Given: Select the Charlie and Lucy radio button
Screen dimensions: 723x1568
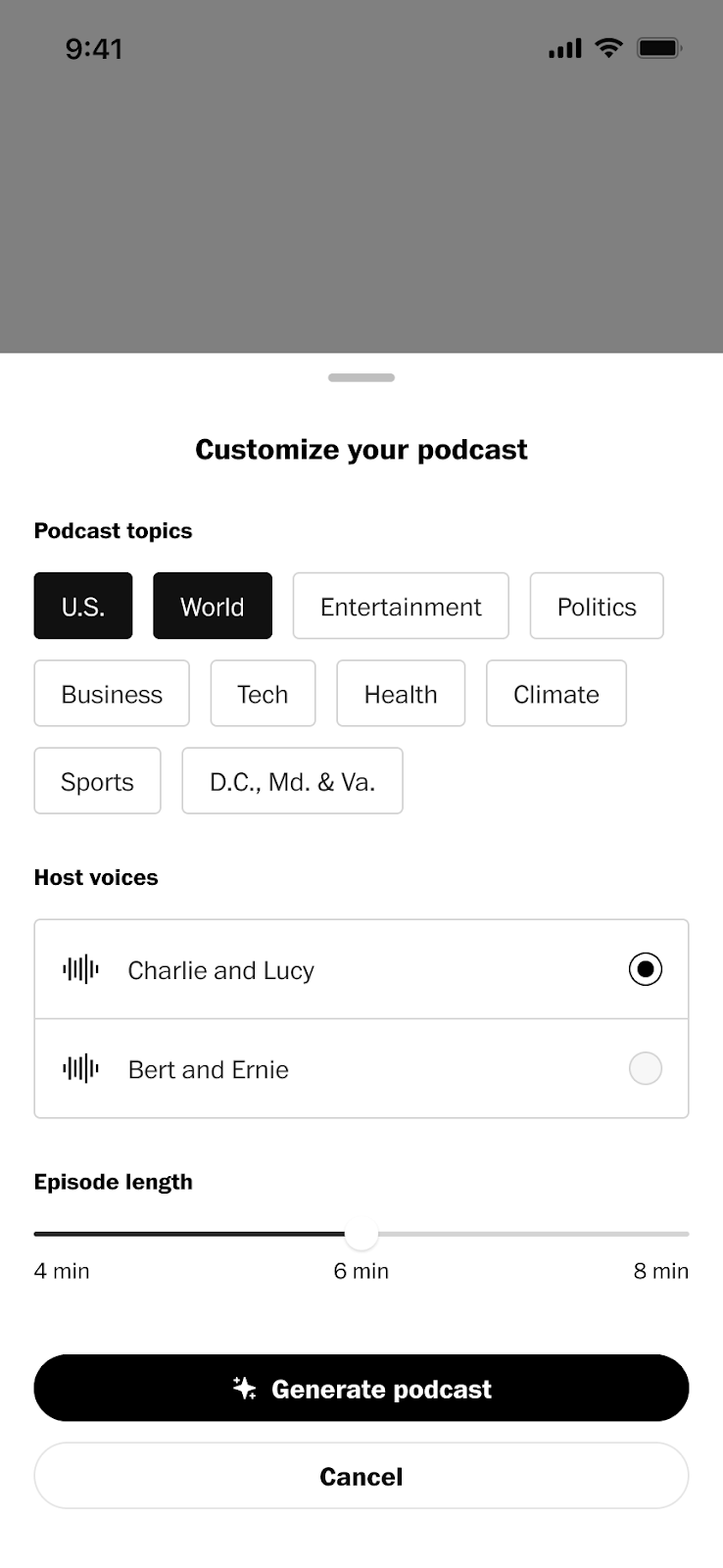Looking at the screenshot, I should [x=645, y=970].
